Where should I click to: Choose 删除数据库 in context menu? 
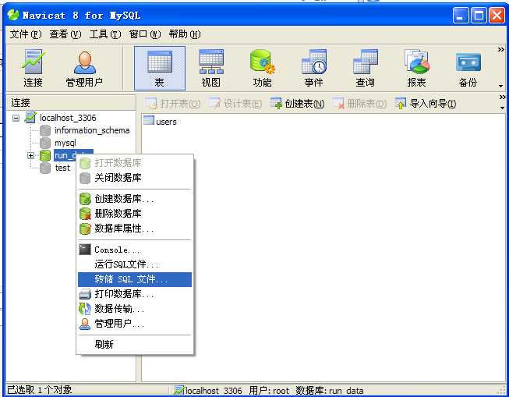pos(135,214)
